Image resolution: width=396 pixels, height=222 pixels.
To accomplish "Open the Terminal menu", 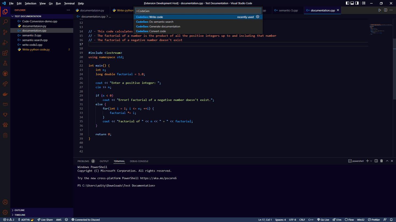I will [x=69, y=3].
